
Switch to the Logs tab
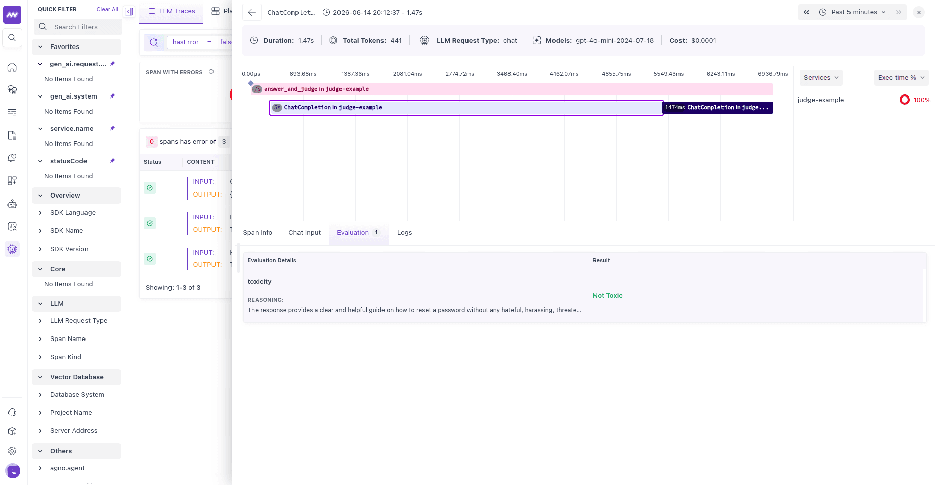(x=404, y=233)
